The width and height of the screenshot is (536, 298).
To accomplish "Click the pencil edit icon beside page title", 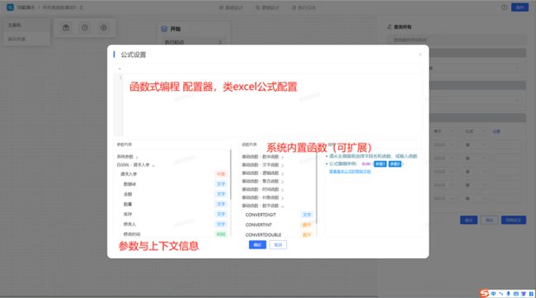I will coord(82,7).
